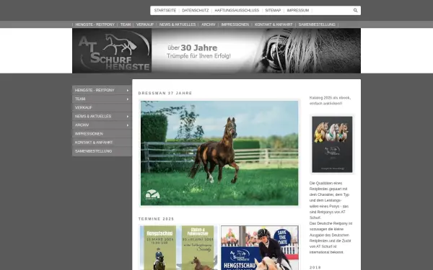The height and width of the screenshot is (270, 433).
Task: Click the search magnifier icon
Action: pyautogui.click(x=355, y=10)
